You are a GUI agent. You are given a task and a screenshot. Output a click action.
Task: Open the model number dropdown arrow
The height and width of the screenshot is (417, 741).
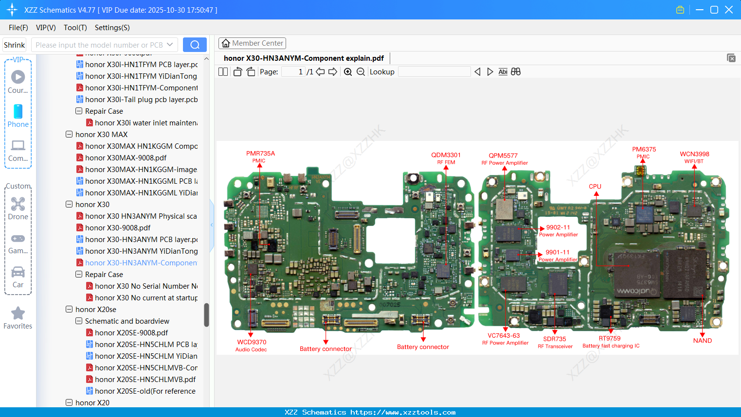[170, 45]
